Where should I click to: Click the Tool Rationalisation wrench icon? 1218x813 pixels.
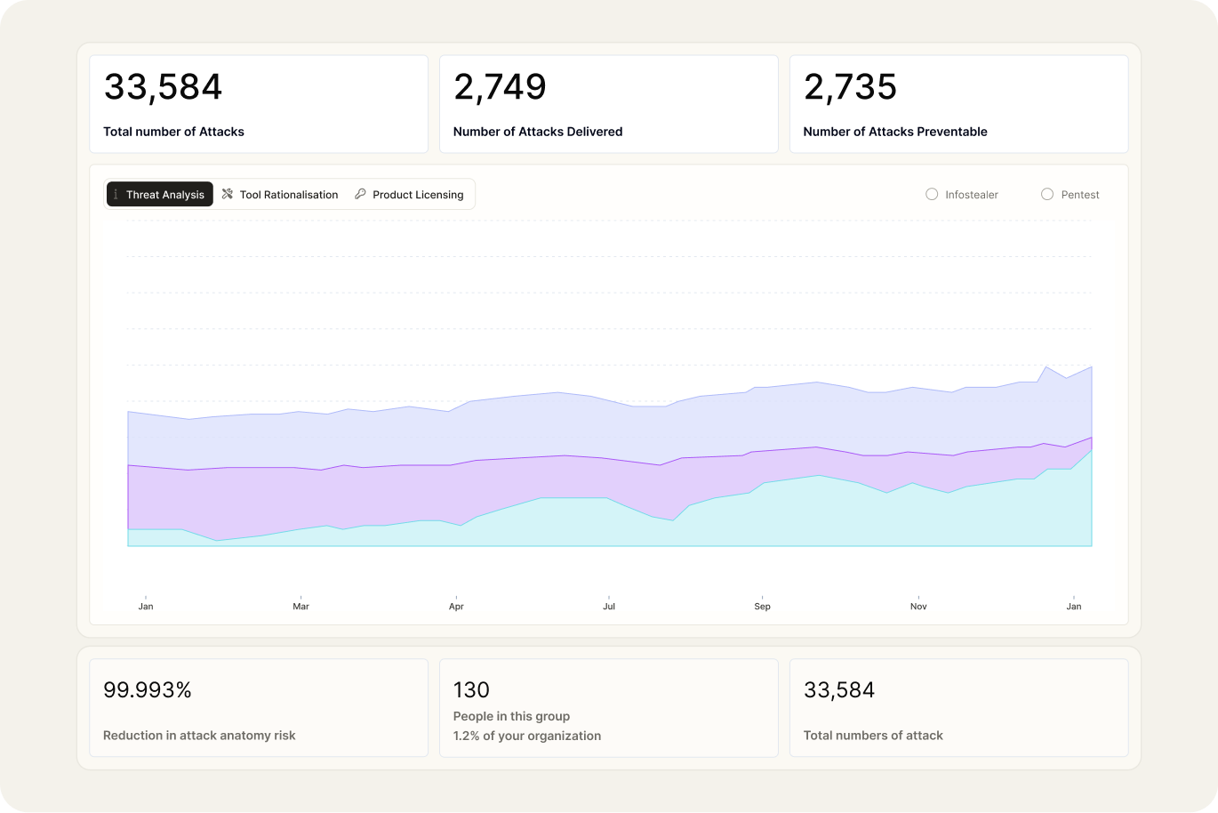[228, 194]
